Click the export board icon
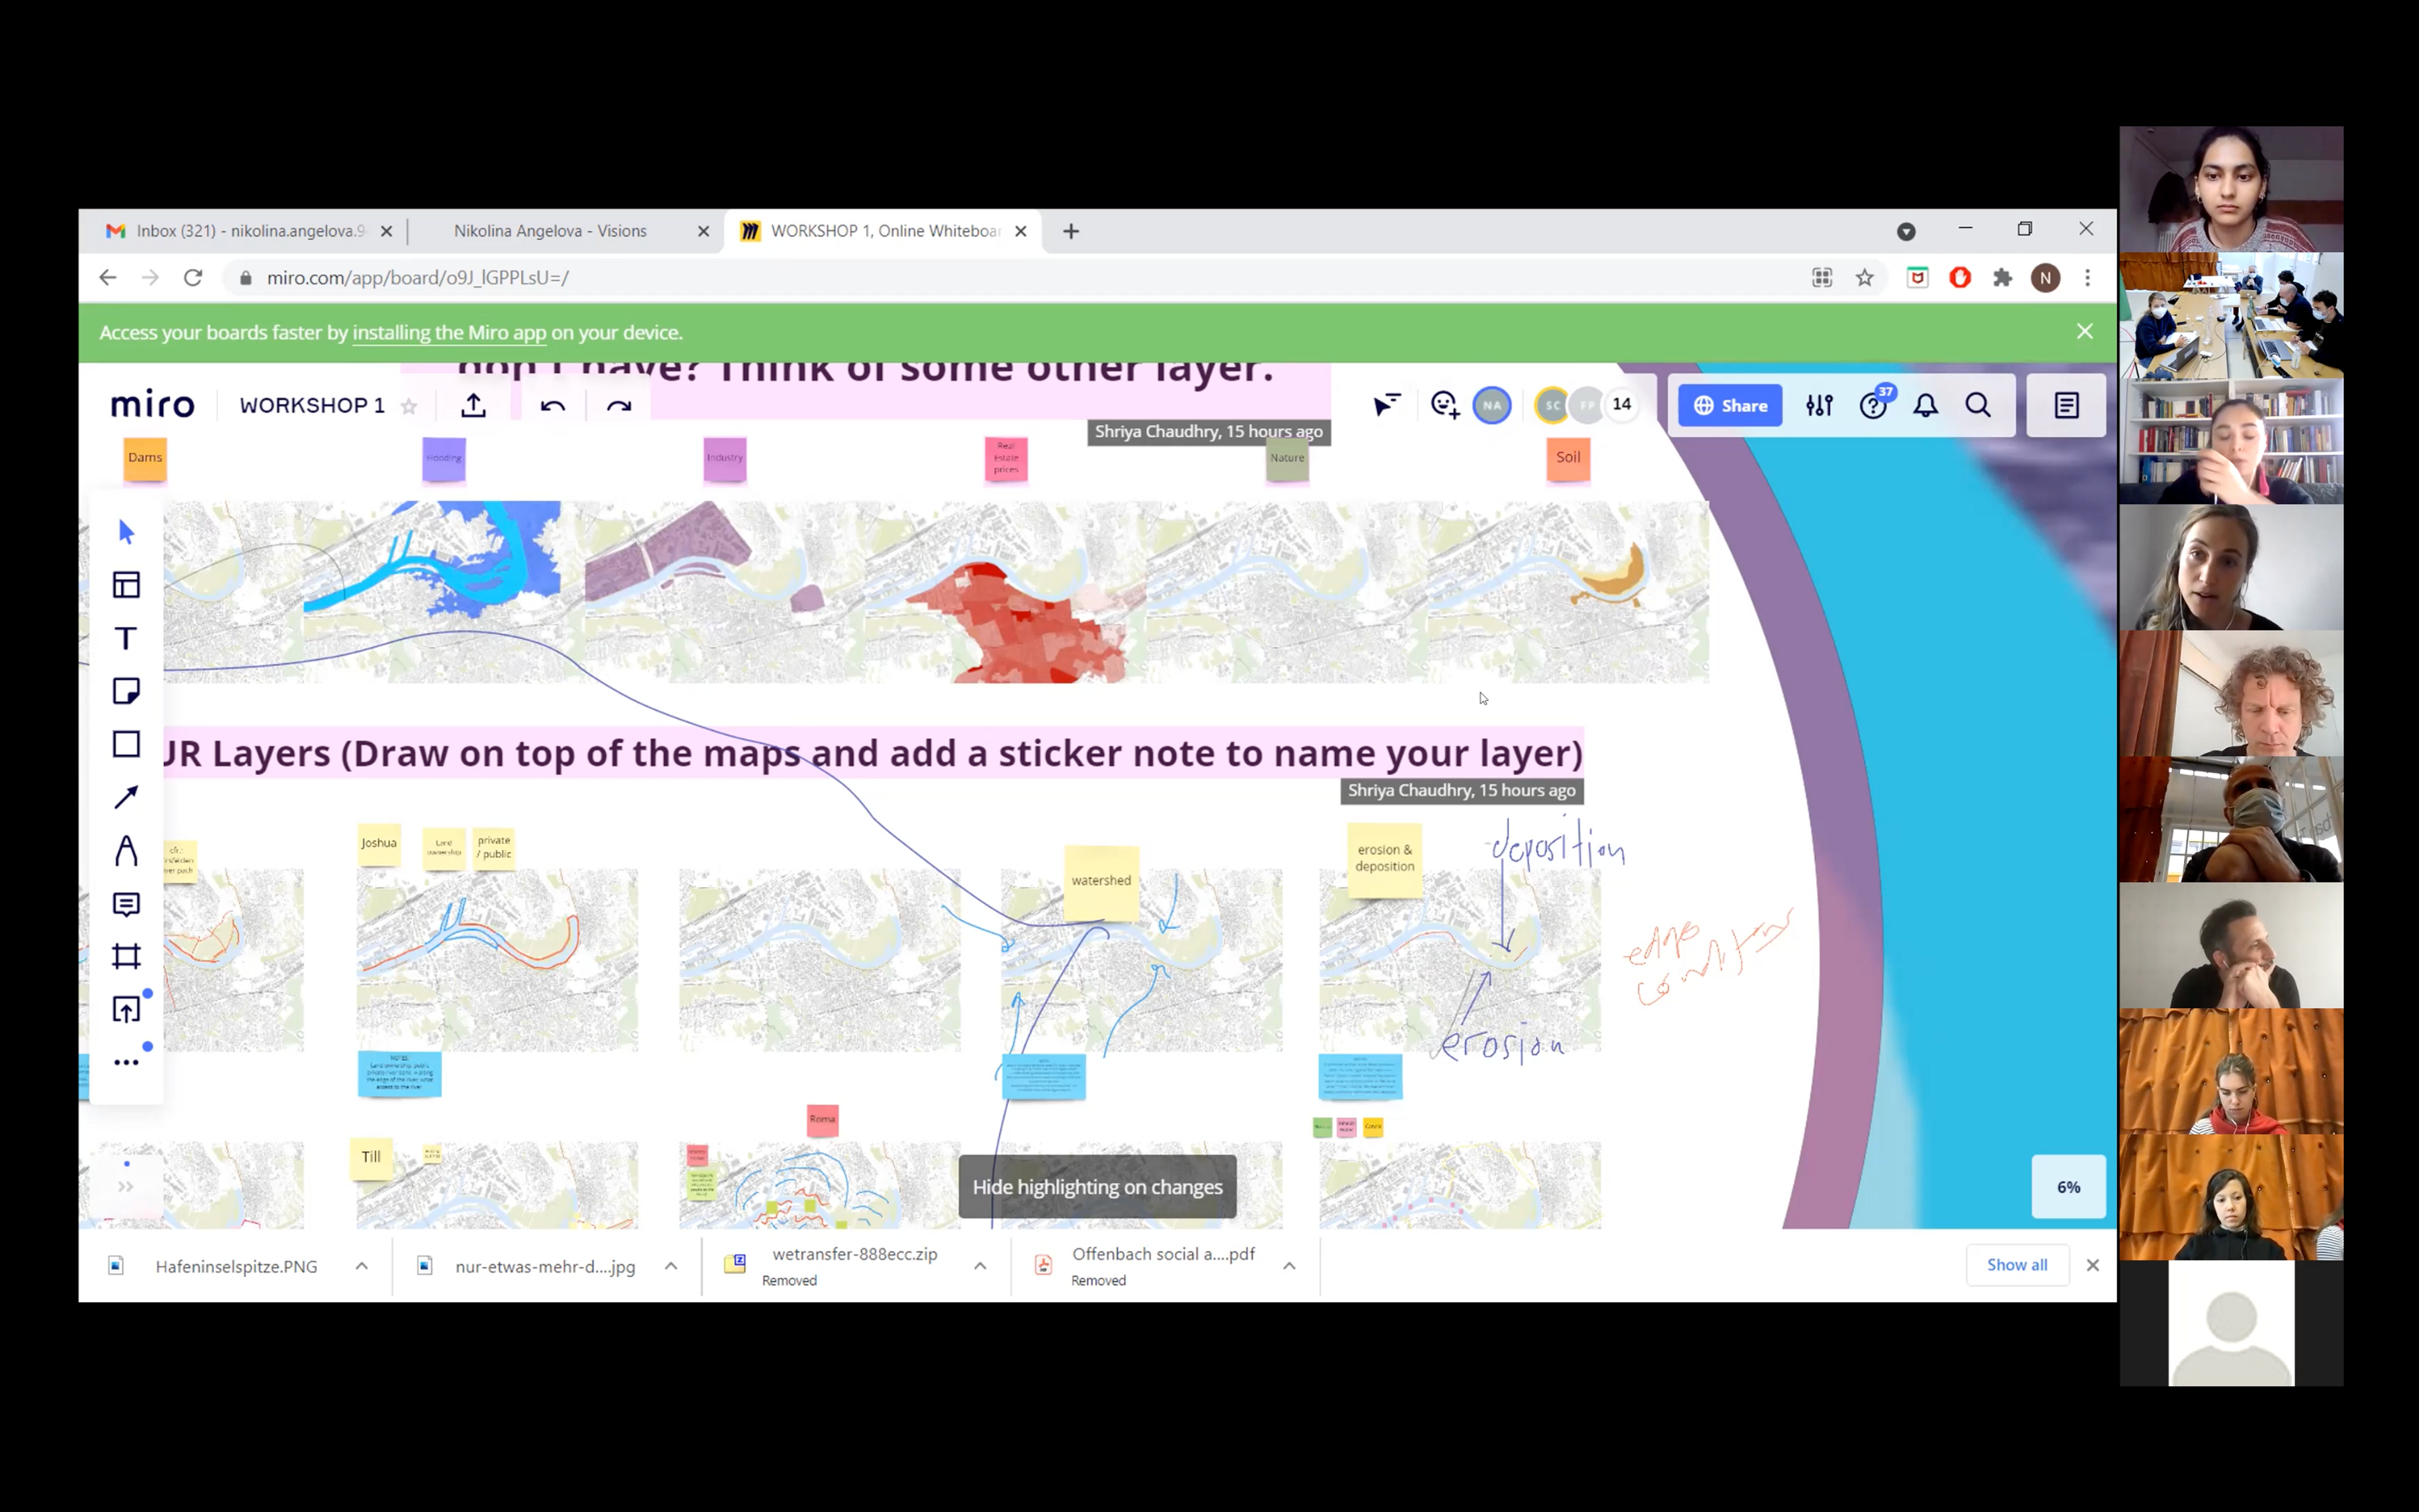2419x1512 pixels. point(474,405)
